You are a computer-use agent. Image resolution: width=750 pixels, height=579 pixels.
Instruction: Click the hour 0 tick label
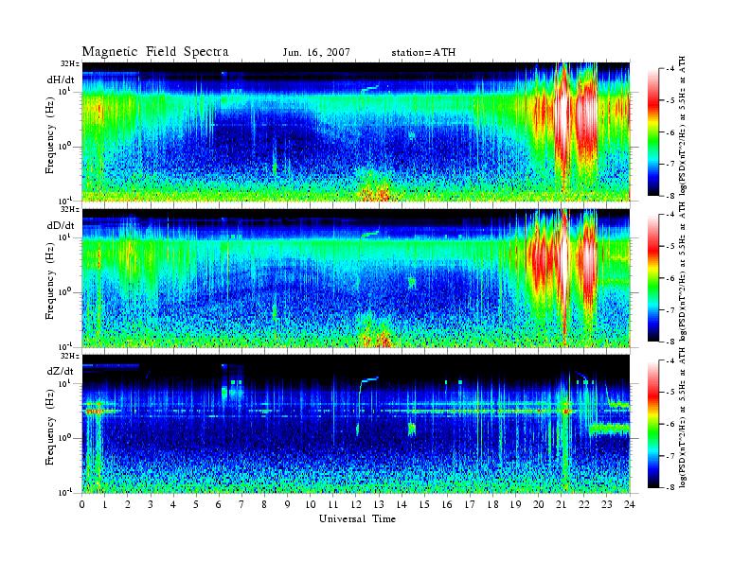pos(82,505)
